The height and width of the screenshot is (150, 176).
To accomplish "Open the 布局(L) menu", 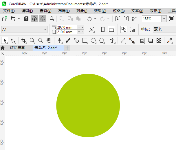I will click(x=64, y=11).
